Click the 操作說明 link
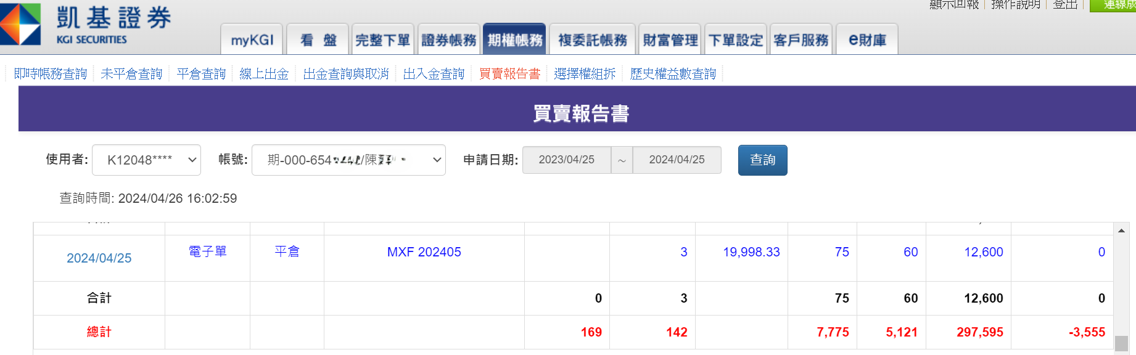 (x=1016, y=4)
